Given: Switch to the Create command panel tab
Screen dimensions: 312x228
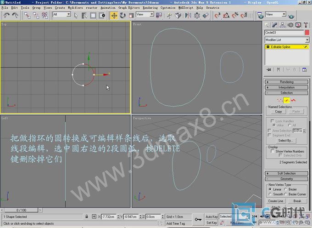Looking at the screenshot, I should pyautogui.click(x=267, y=25).
